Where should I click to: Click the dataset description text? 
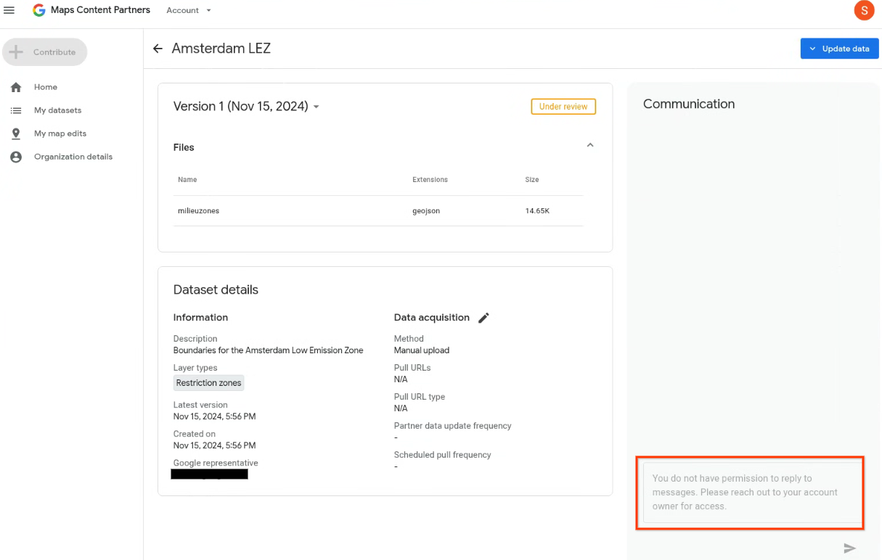click(269, 350)
